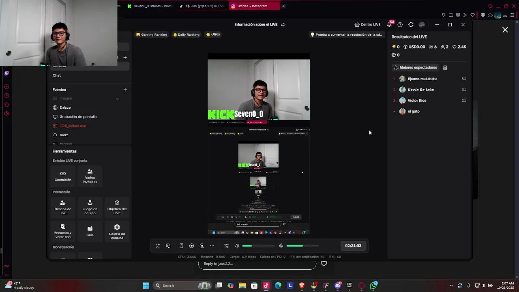
Task: Expand the Imagen source chevron
Action: tap(118, 99)
